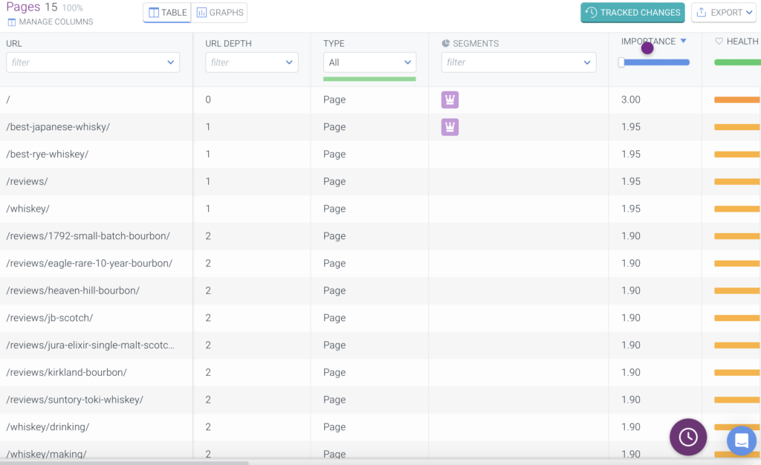Click importance 1.90 for /reviews/jb-scotch/
The height and width of the screenshot is (465, 761).
[631, 318]
